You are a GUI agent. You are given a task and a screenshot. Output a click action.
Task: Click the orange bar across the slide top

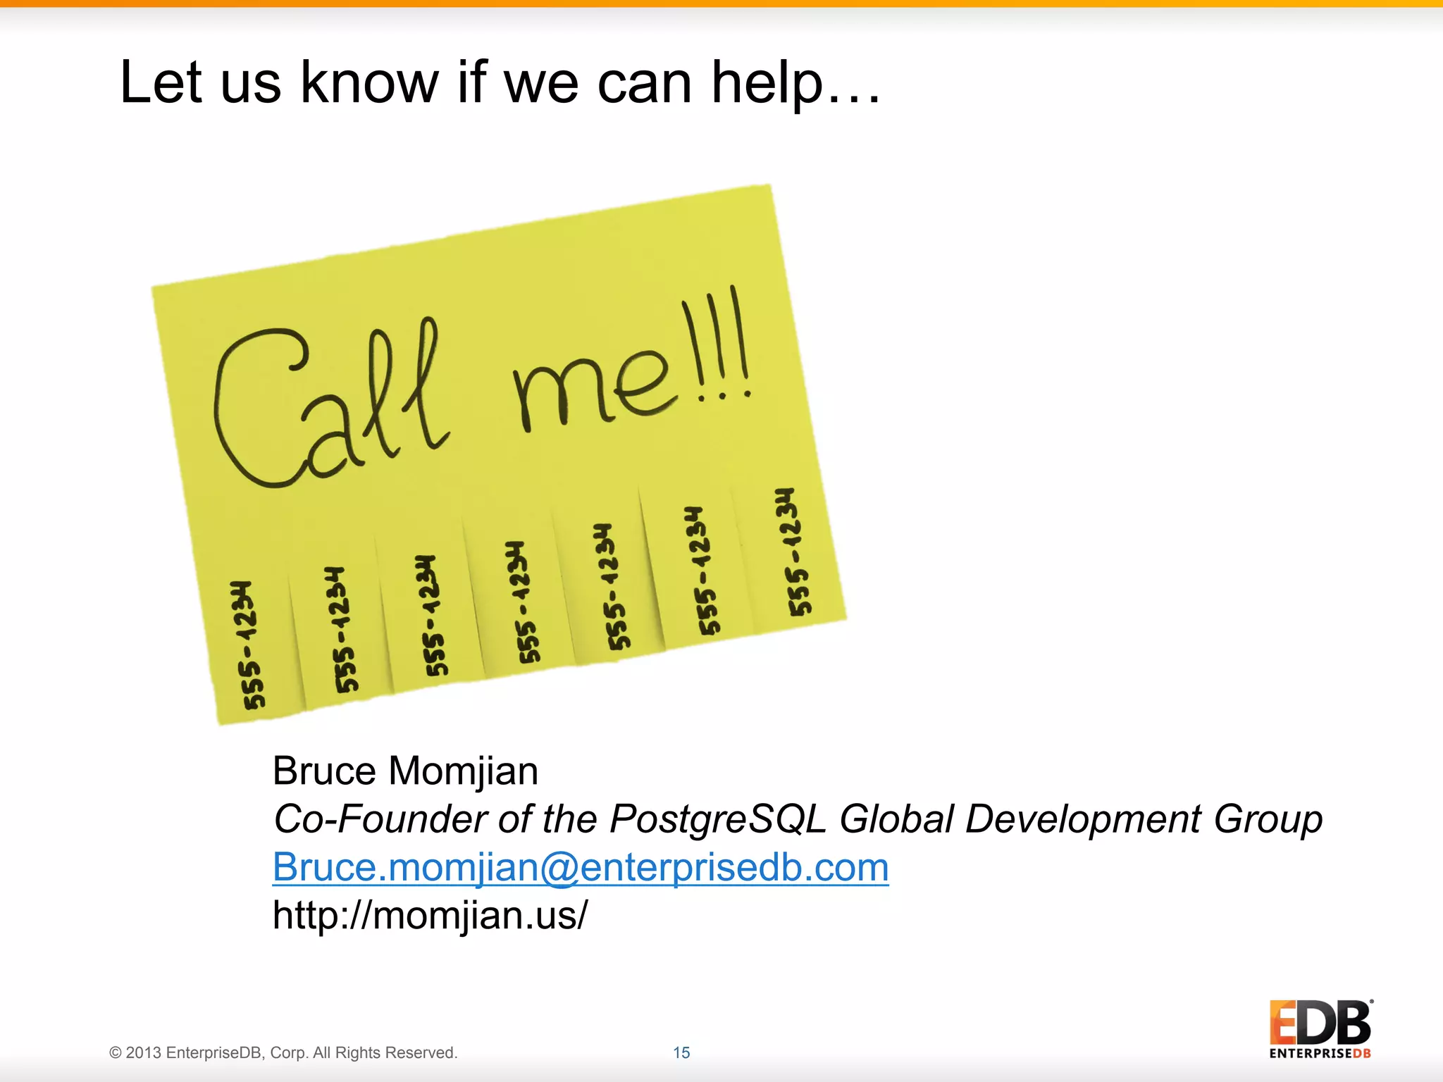pos(721,4)
